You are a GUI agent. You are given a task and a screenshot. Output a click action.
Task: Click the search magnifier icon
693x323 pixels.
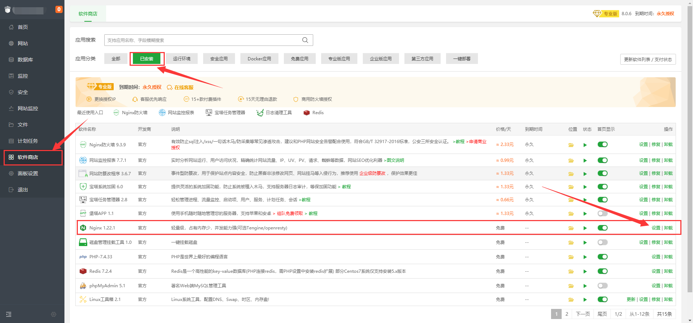[x=305, y=40]
